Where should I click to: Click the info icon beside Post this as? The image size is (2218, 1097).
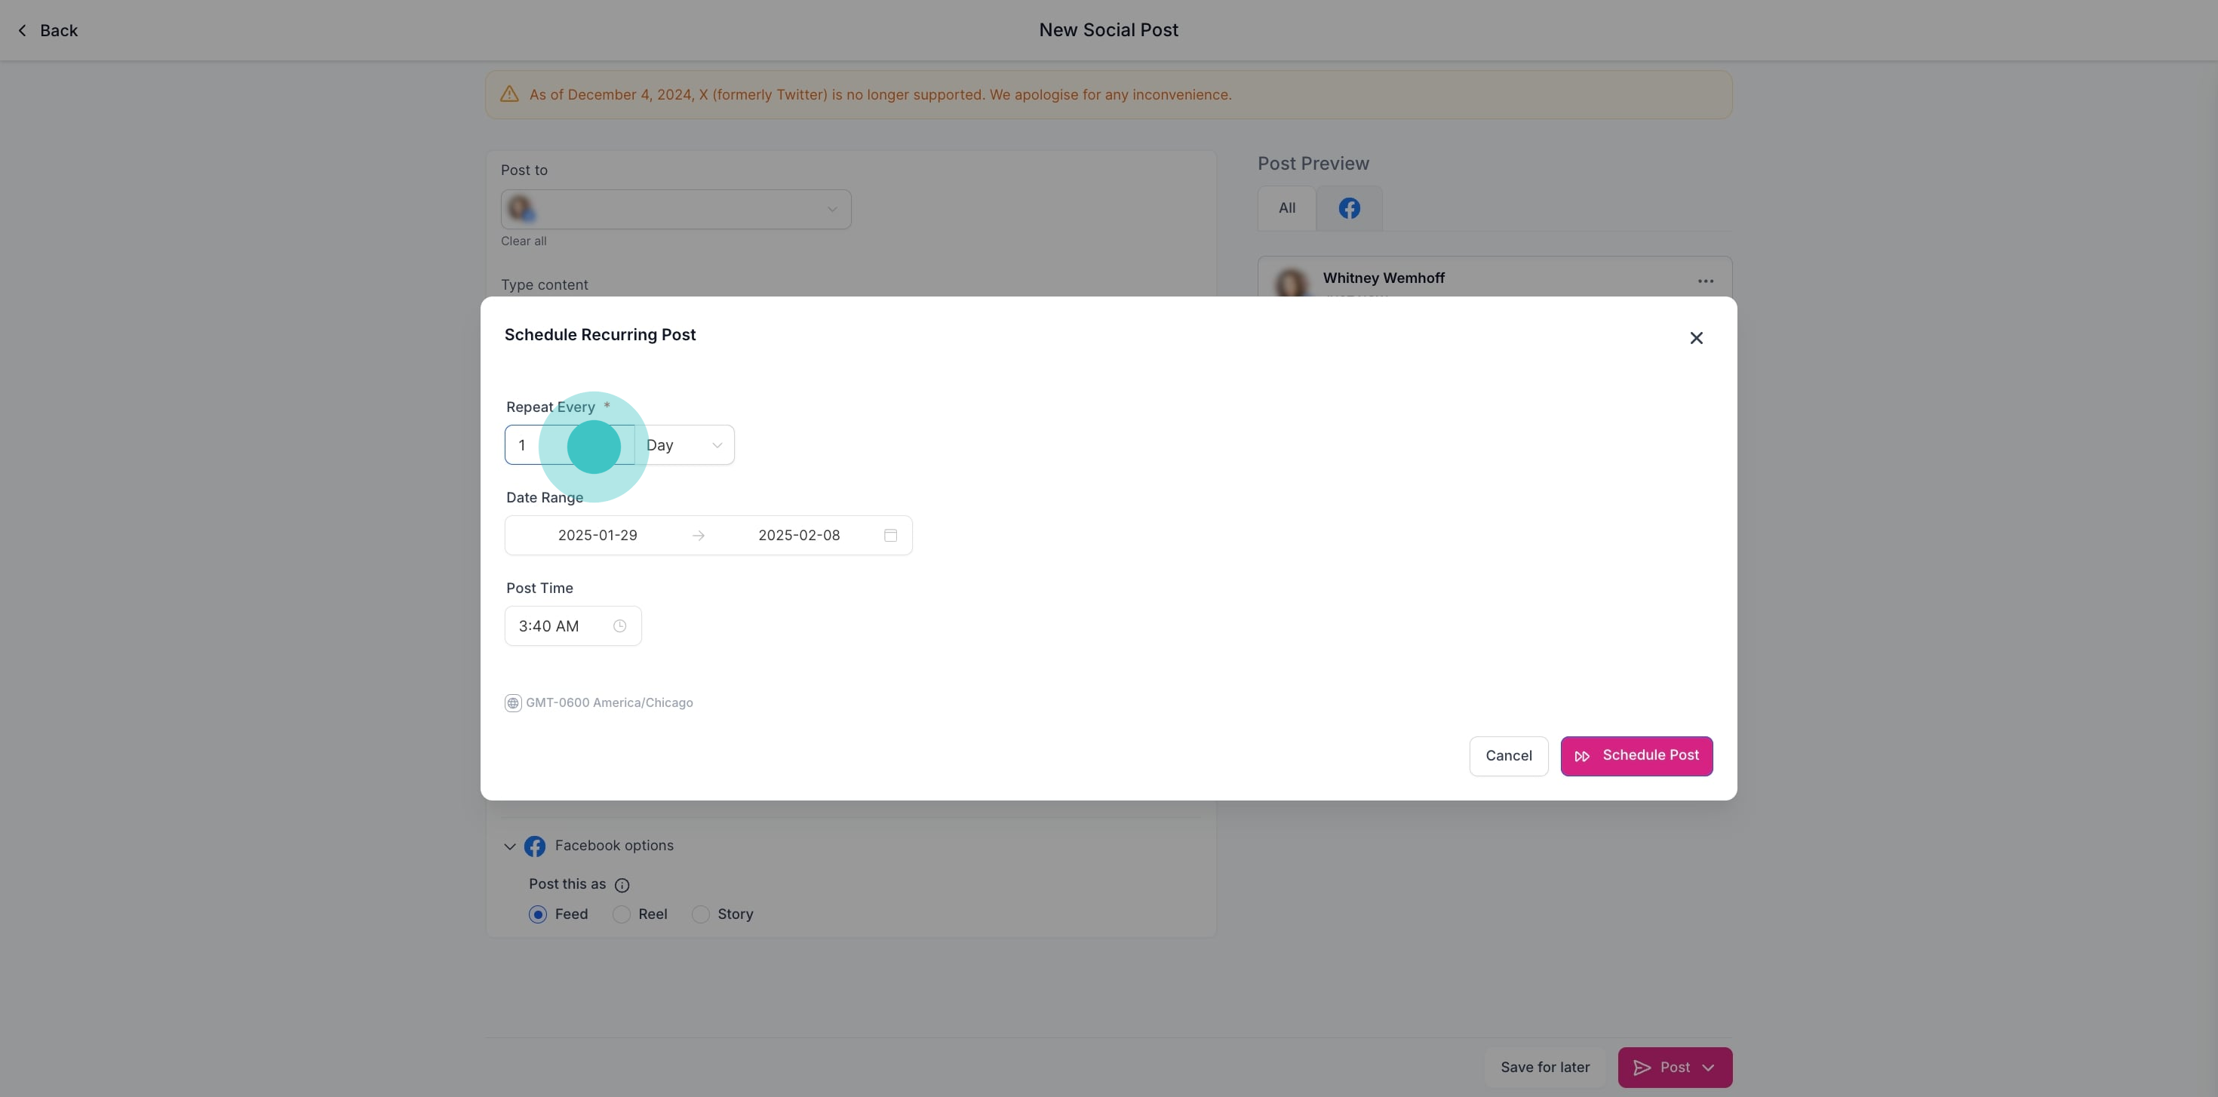[622, 885]
